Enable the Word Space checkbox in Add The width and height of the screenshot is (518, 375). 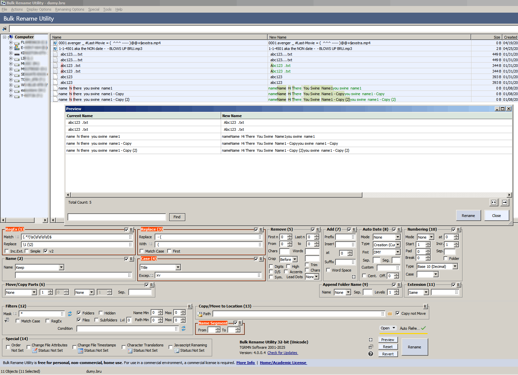coord(328,270)
